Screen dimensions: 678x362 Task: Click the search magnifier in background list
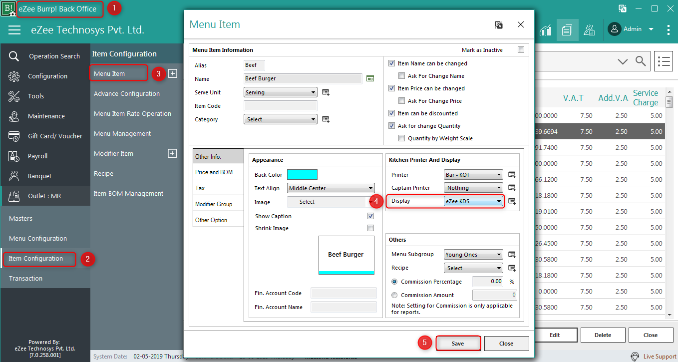click(x=641, y=61)
